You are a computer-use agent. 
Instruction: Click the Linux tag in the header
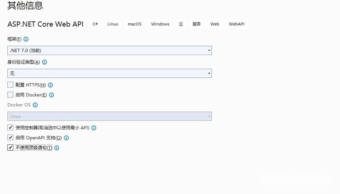pos(113,24)
